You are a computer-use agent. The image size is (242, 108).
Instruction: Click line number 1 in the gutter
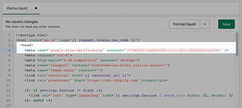[9, 35]
